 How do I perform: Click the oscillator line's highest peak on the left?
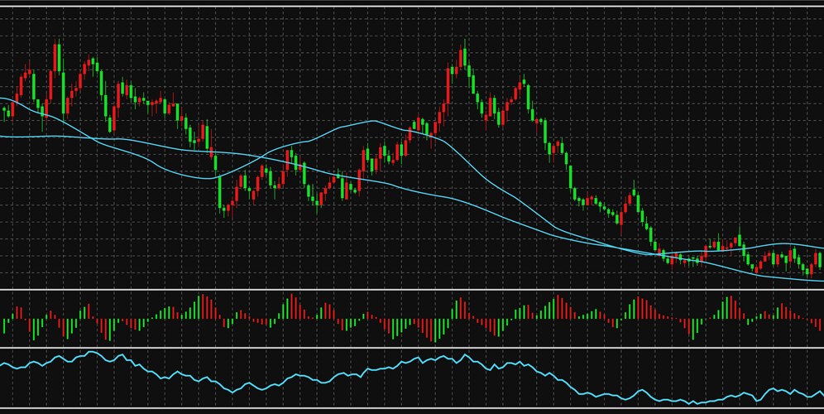point(91,353)
